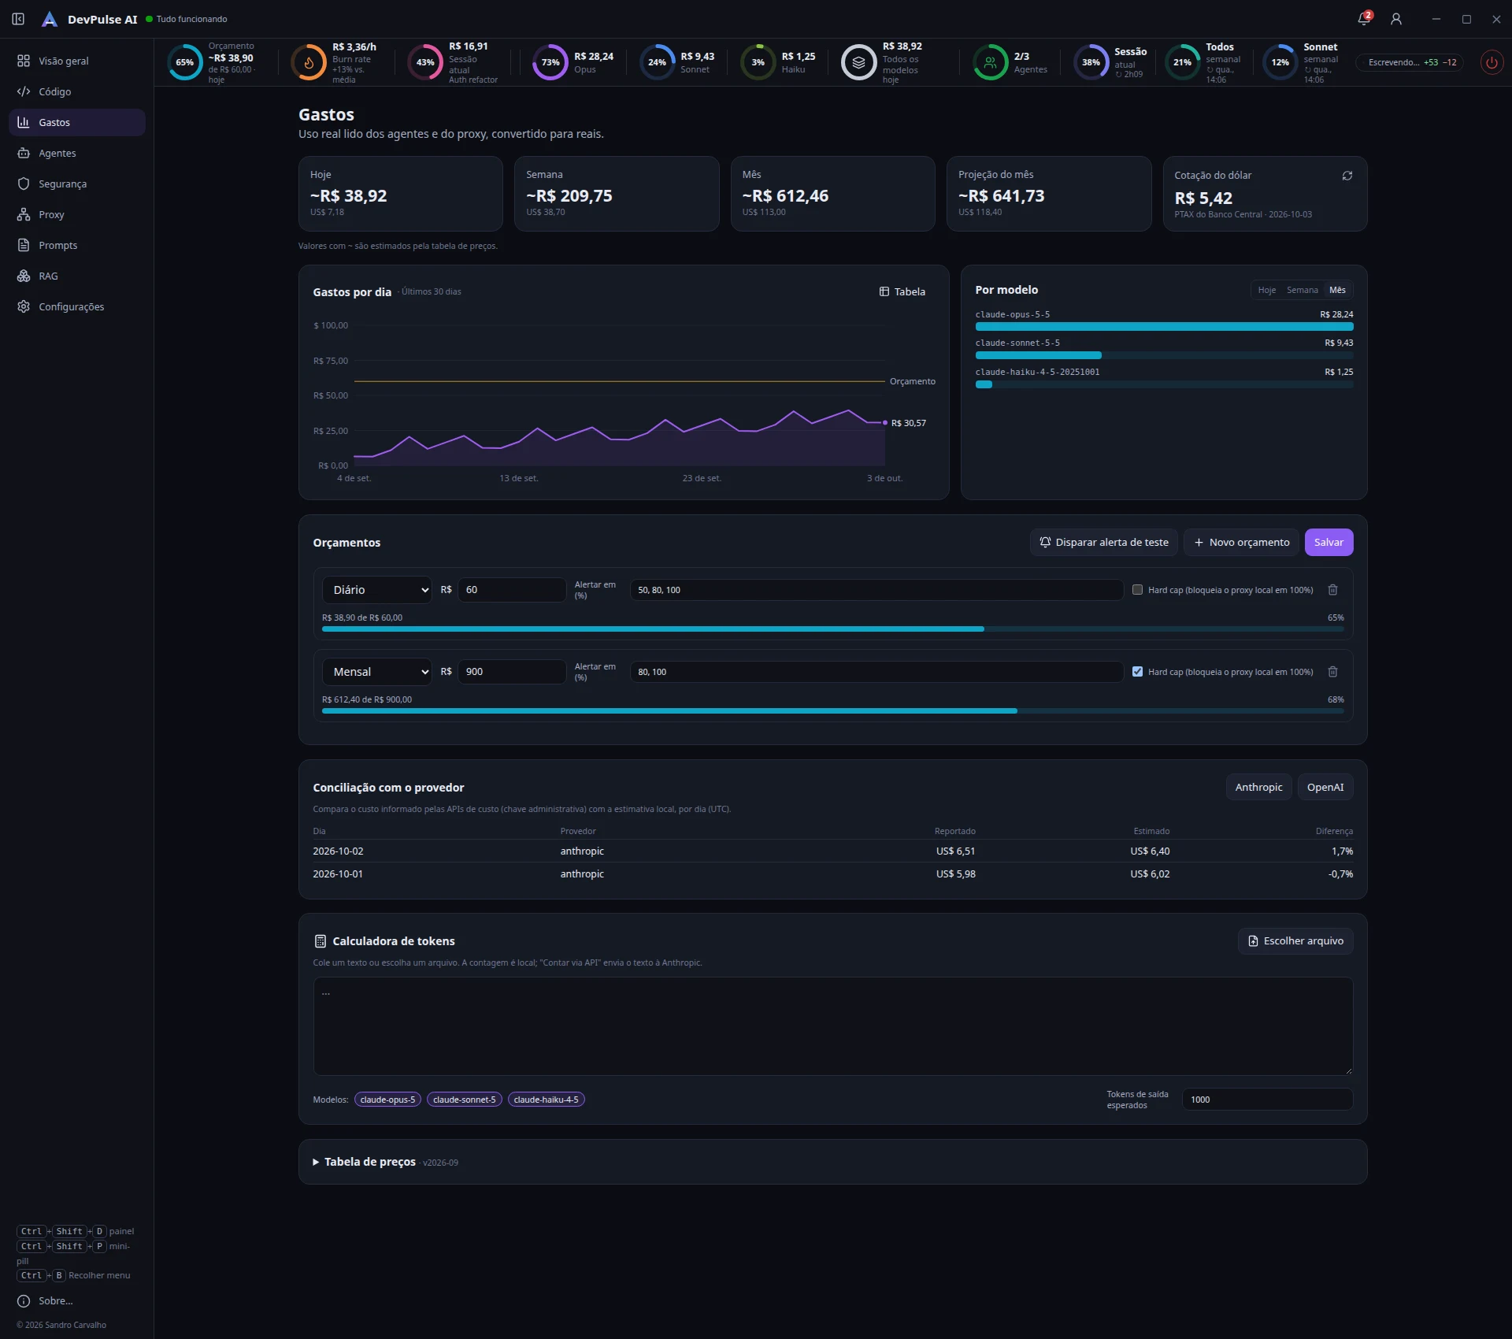Screen dimensions: 1512x1339
Task: Click the DevPulse AI logo
Action: pyautogui.click(x=50, y=19)
